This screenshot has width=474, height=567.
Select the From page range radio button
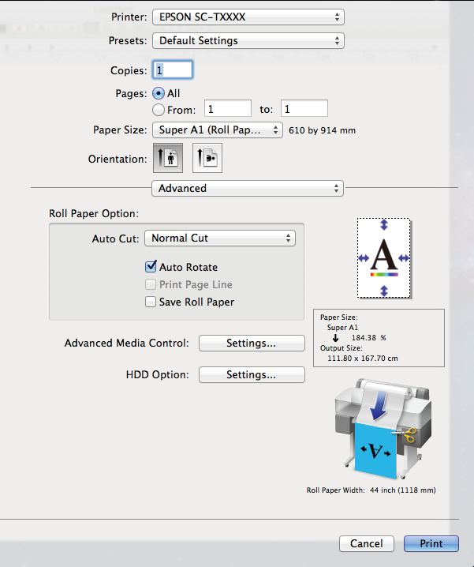159,110
